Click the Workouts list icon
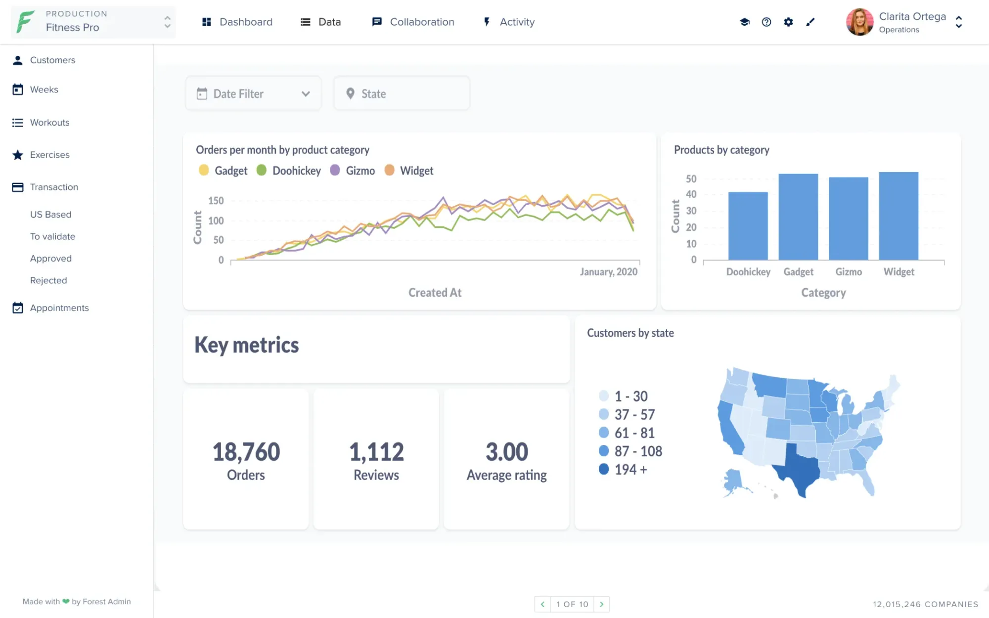The height and width of the screenshot is (618, 989). pyautogui.click(x=18, y=122)
